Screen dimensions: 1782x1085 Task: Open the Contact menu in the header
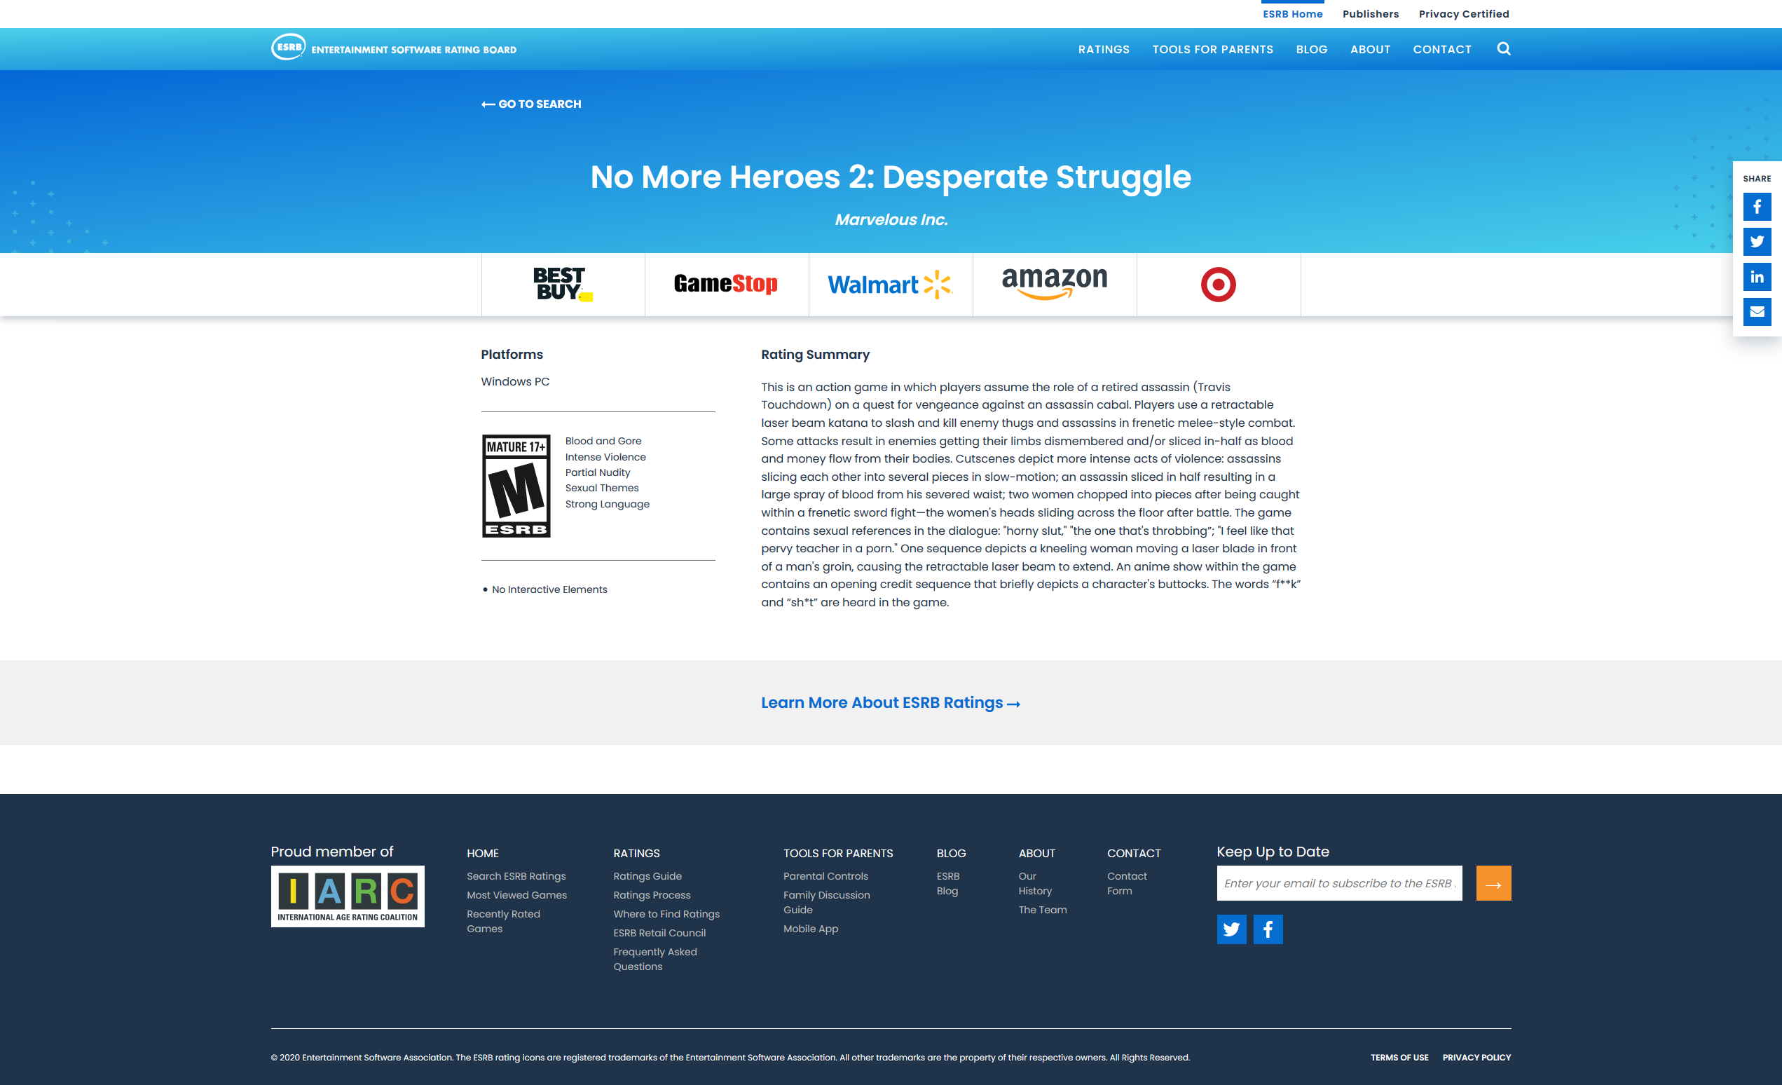(1441, 49)
